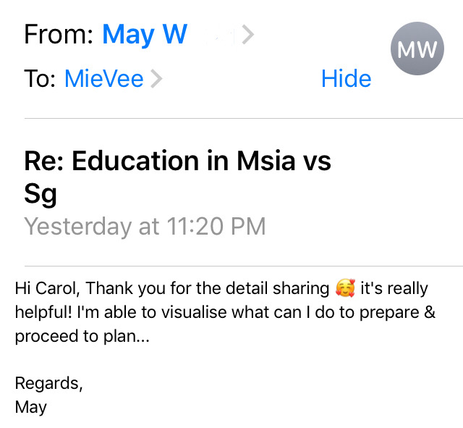Tap the "To:" field label
The height and width of the screenshot is (428, 463).
(40, 79)
